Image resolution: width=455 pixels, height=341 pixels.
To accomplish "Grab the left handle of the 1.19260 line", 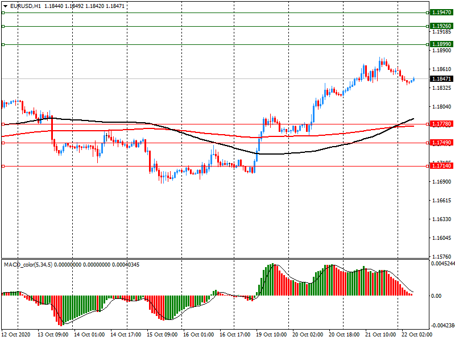I will 3,26.
